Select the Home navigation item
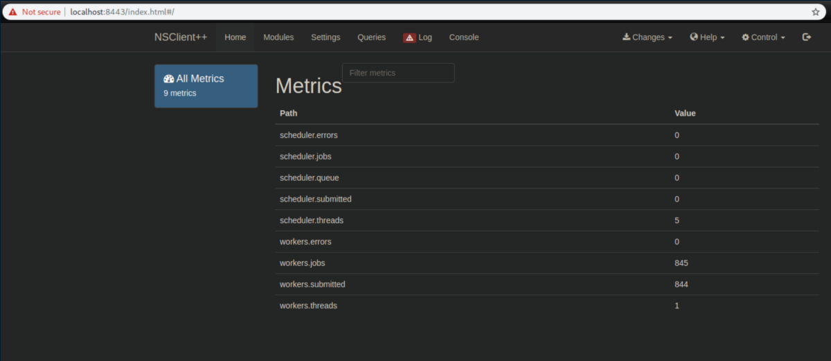831x361 pixels. (x=235, y=37)
